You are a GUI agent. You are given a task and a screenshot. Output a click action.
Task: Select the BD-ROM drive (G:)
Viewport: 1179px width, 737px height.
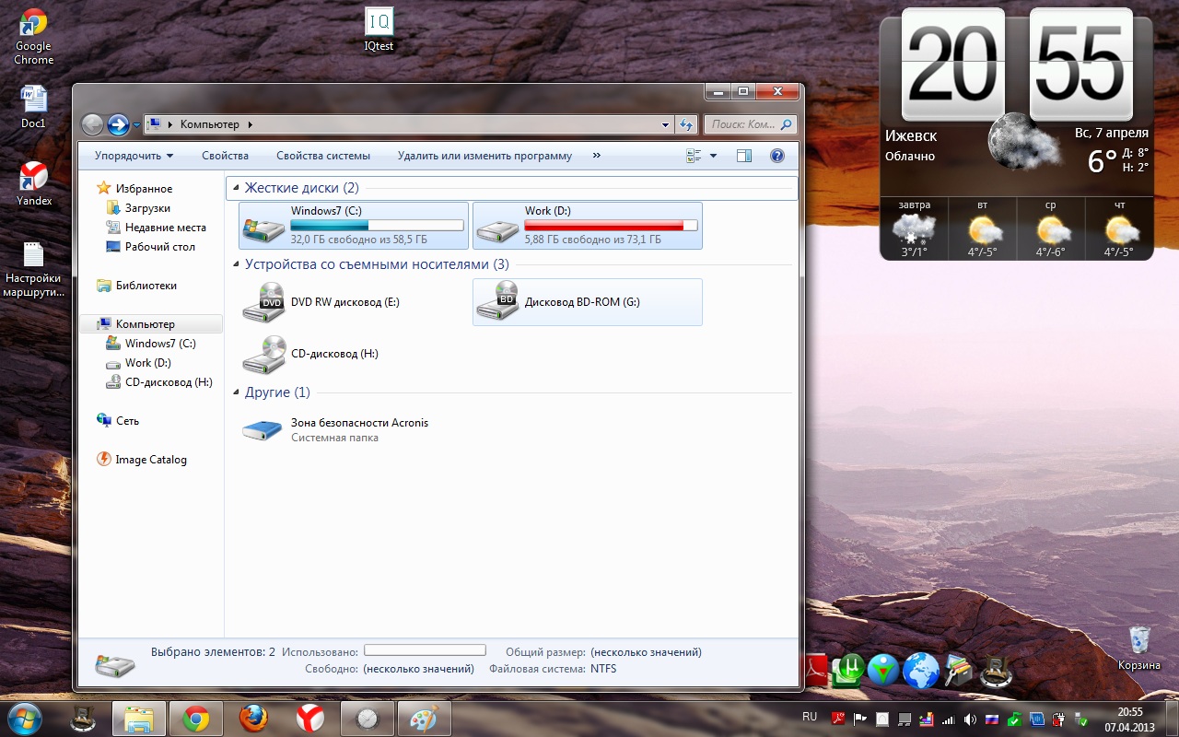click(x=581, y=302)
